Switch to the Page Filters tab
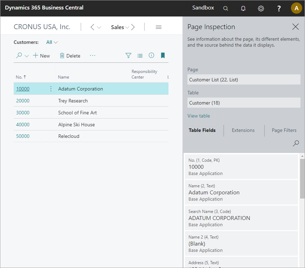 [284, 130]
